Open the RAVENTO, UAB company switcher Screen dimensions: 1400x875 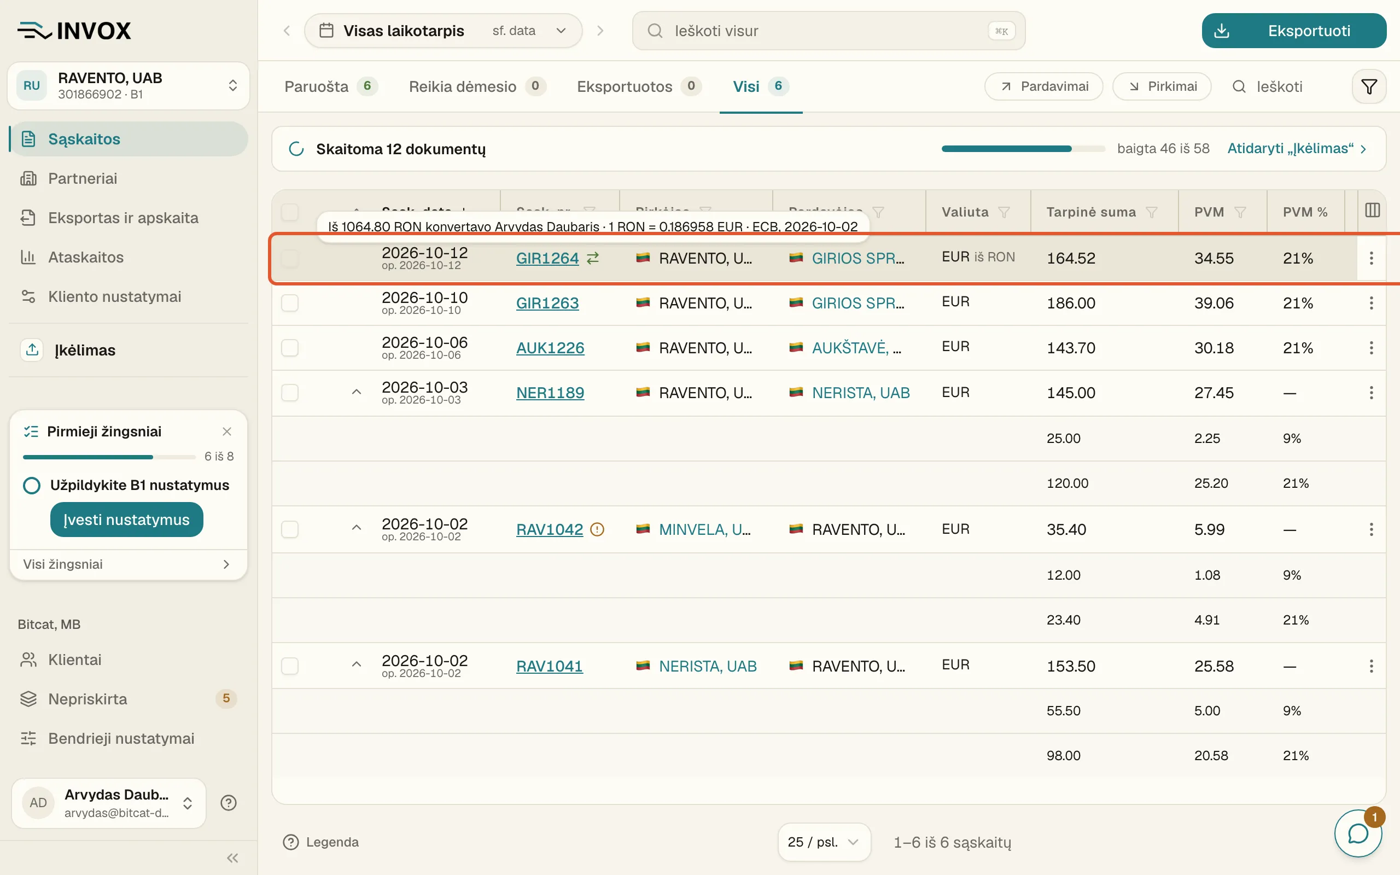129,86
